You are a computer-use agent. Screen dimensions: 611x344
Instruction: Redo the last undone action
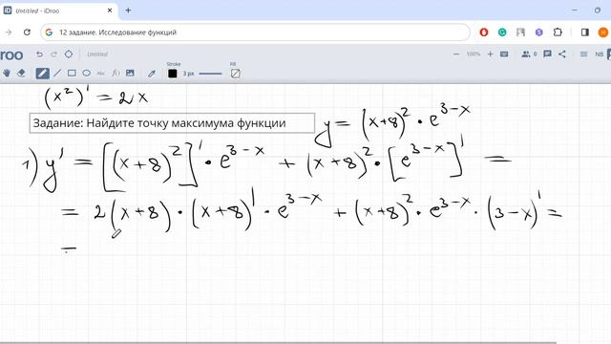click(53, 54)
